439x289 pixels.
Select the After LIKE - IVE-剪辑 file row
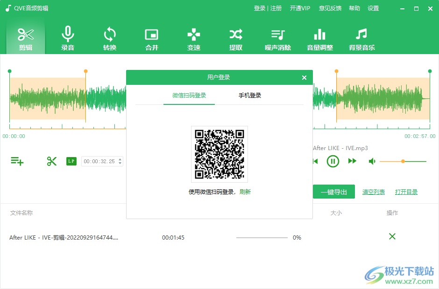coord(219,238)
